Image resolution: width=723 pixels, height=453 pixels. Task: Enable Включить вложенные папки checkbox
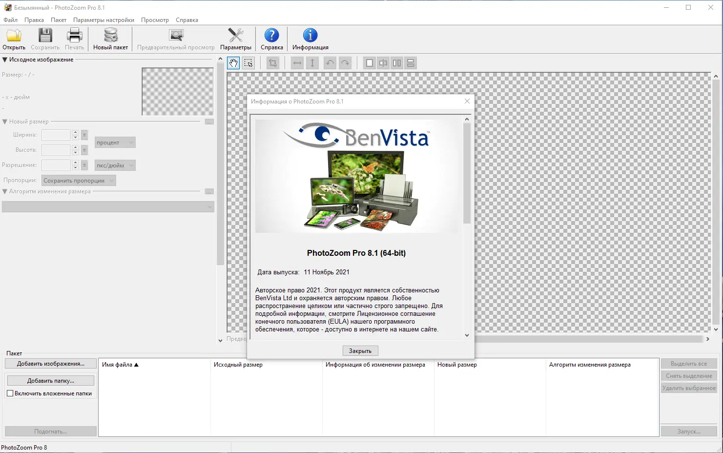point(10,393)
